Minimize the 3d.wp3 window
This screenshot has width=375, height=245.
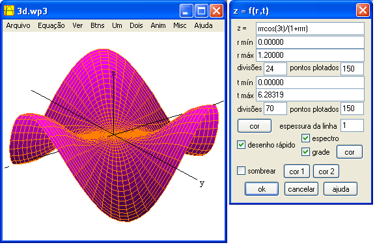point(186,11)
